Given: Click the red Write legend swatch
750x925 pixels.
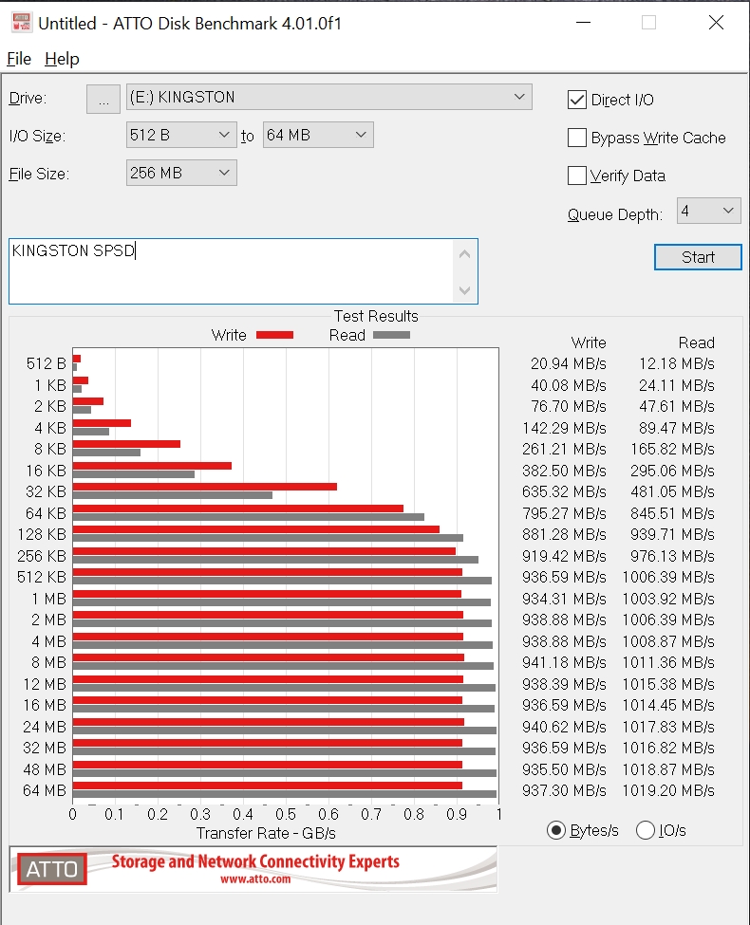Looking at the screenshot, I should click(274, 335).
